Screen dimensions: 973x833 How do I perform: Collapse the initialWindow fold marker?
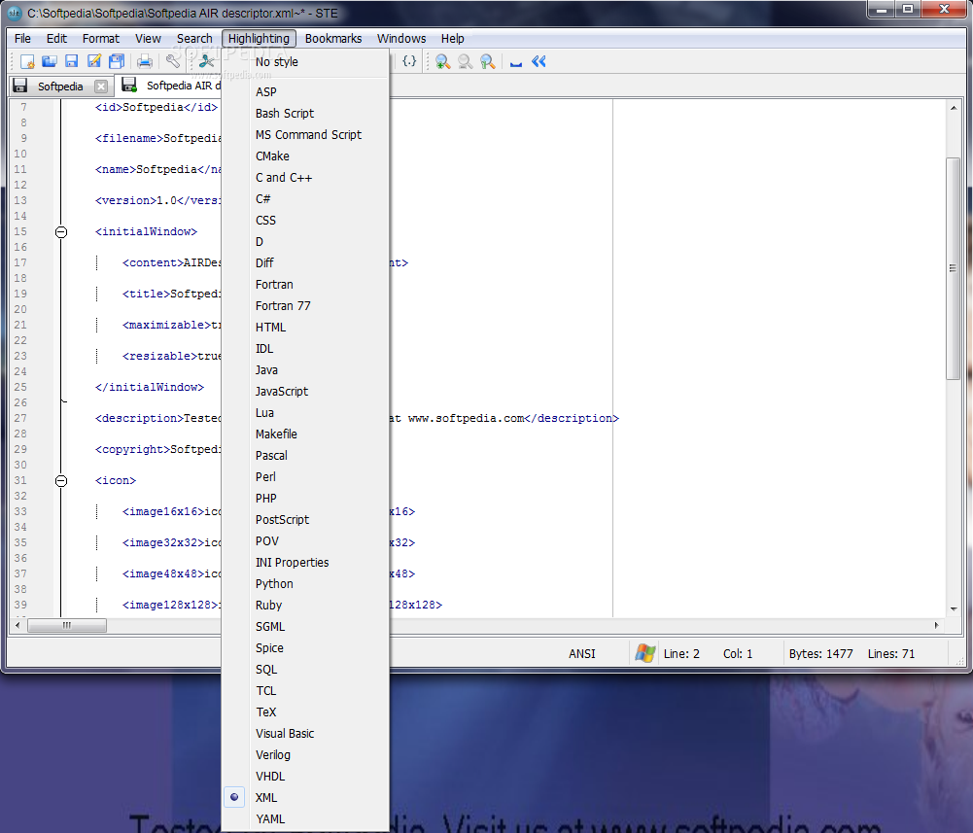coord(61,232)
